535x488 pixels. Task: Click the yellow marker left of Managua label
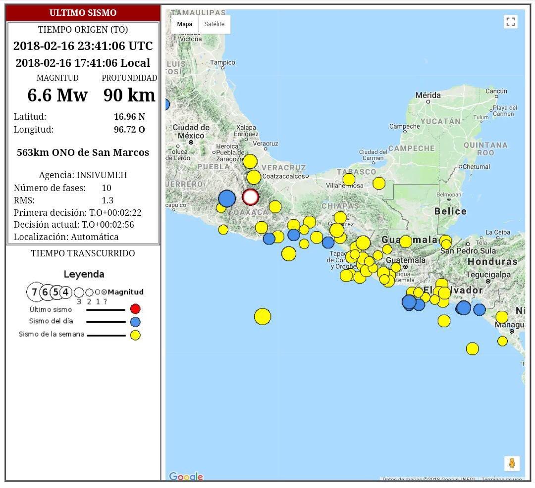[502, 317]
